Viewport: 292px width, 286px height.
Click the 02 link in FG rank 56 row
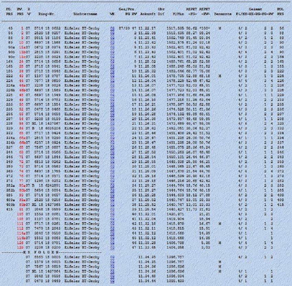112,33
